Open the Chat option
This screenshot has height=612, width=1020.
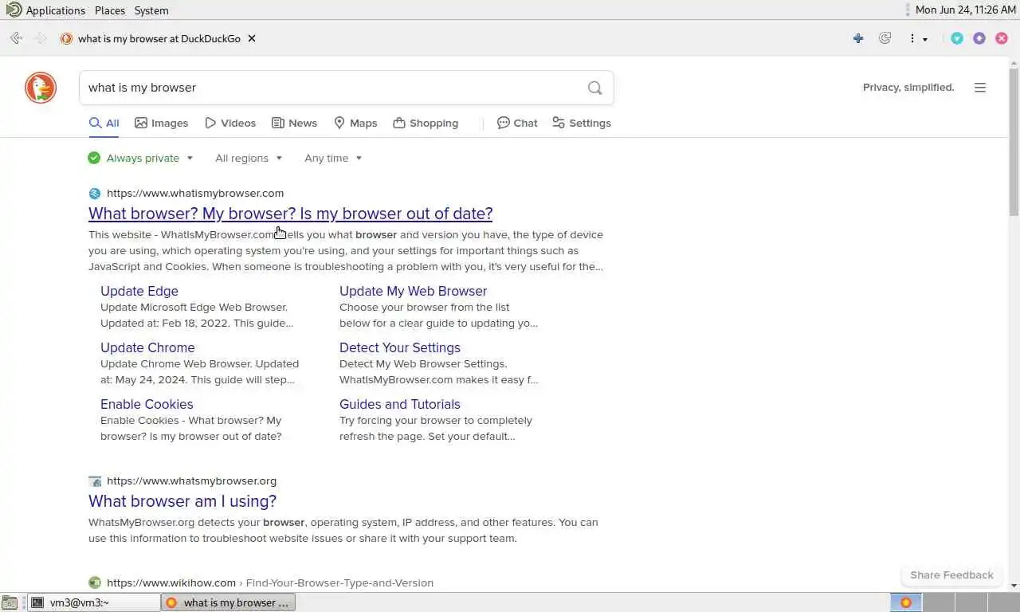pos(517,123)
